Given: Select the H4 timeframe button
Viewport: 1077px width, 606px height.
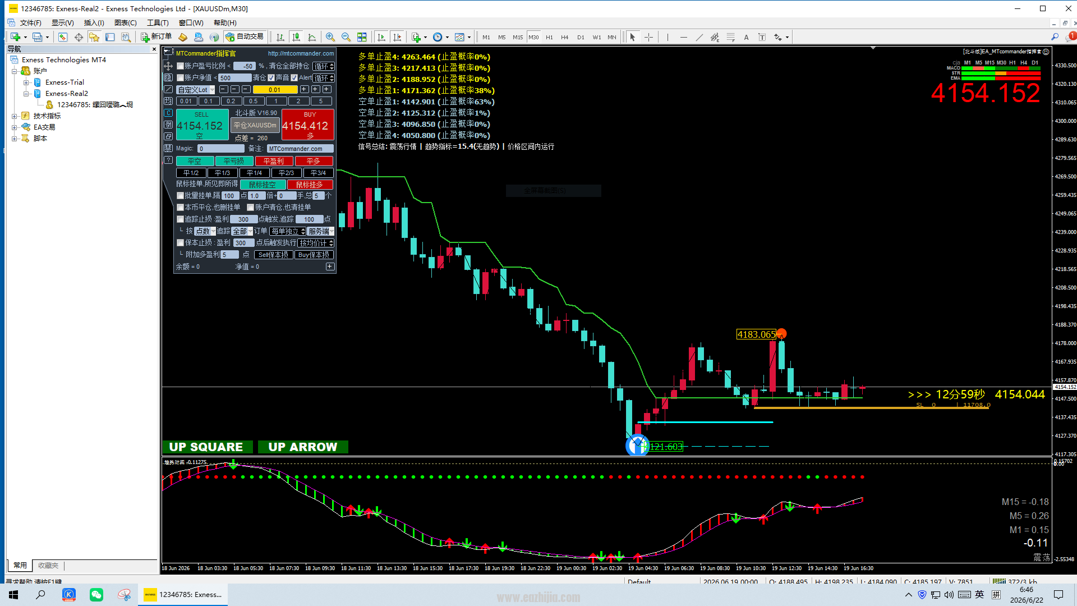Looking at the screenshot, I should 565,38.
